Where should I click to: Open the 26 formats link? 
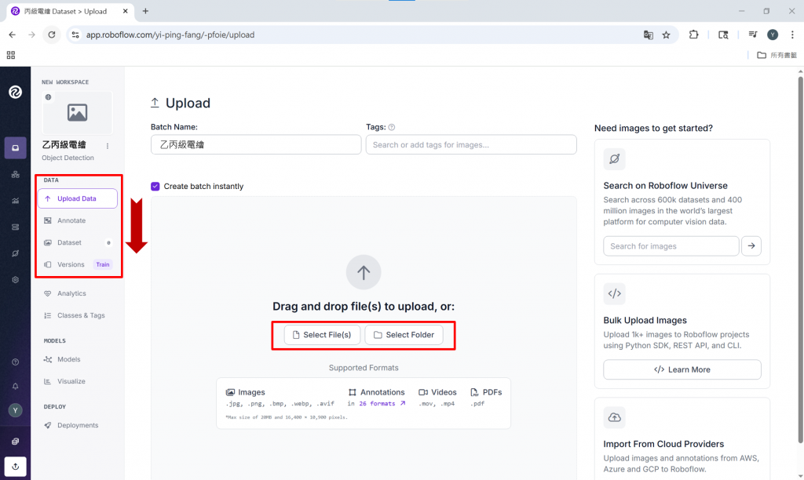(382, 404)
